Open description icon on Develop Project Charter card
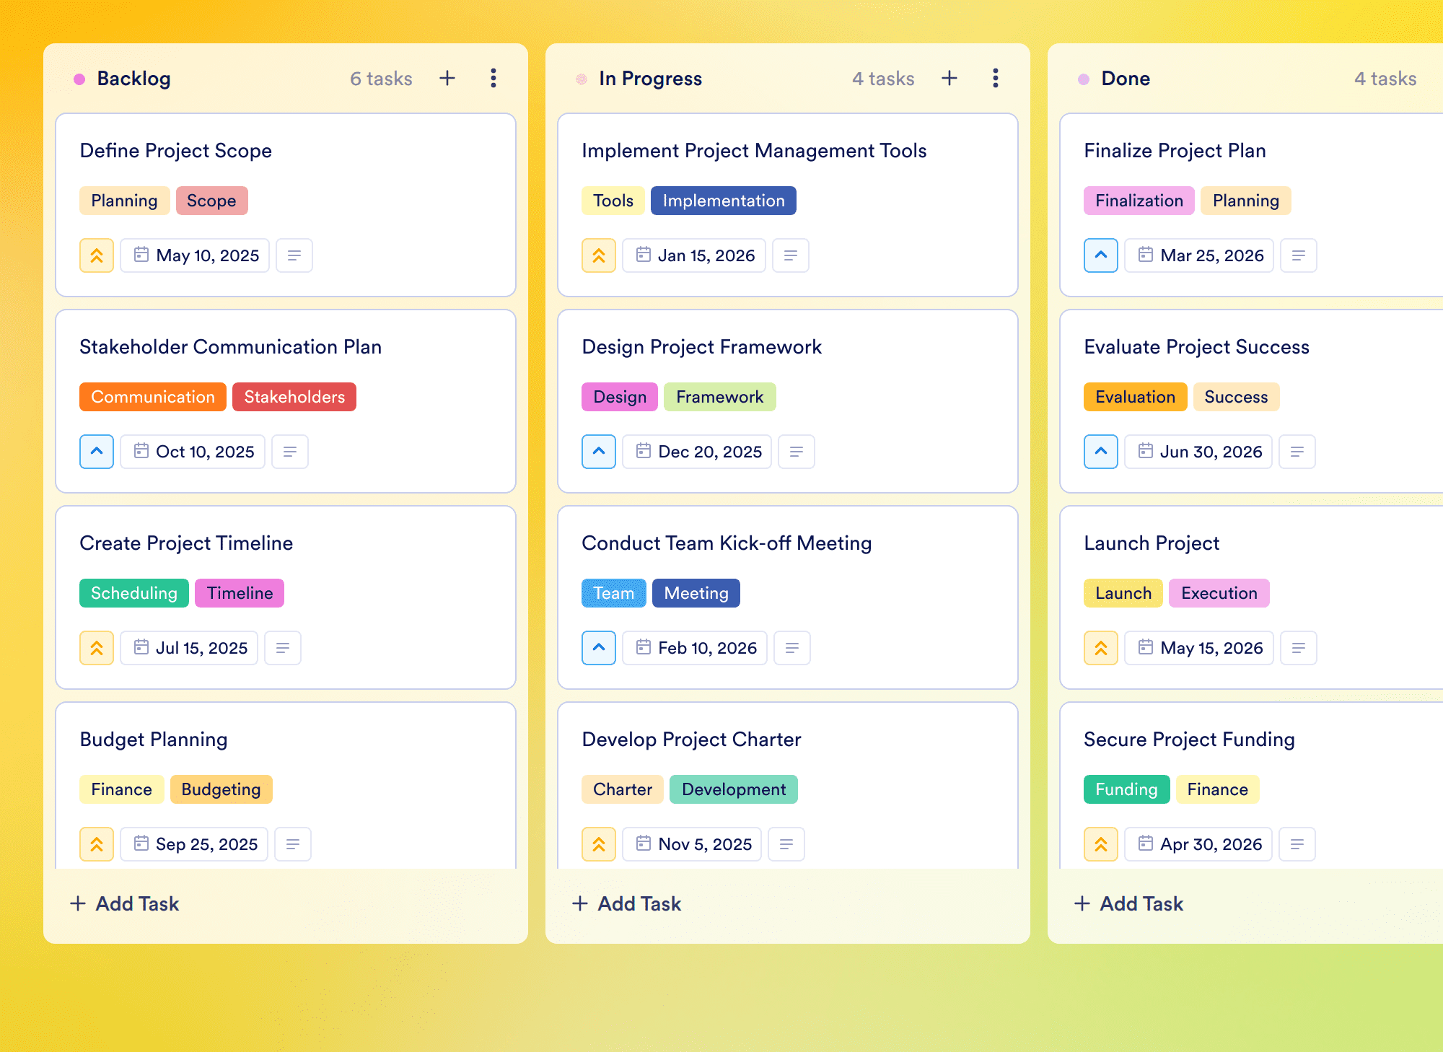1443x1052 pixels. (786, 844)
